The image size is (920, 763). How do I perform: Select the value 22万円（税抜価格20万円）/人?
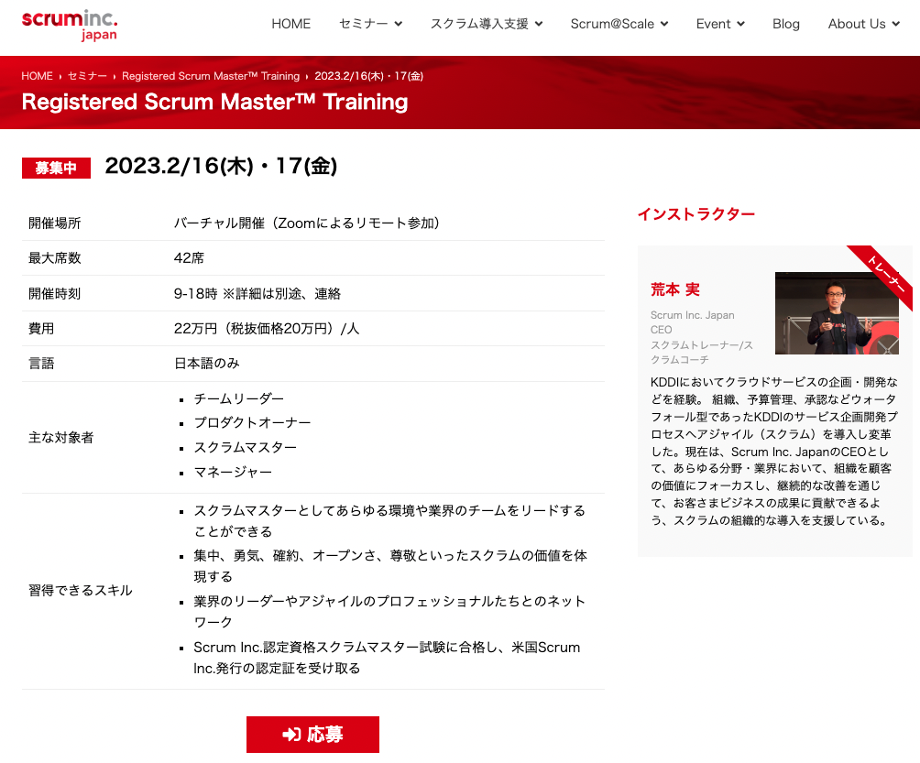tap(267, 329)
